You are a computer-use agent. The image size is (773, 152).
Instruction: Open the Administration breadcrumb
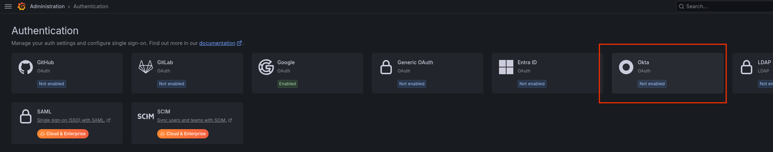pos(47,6)
